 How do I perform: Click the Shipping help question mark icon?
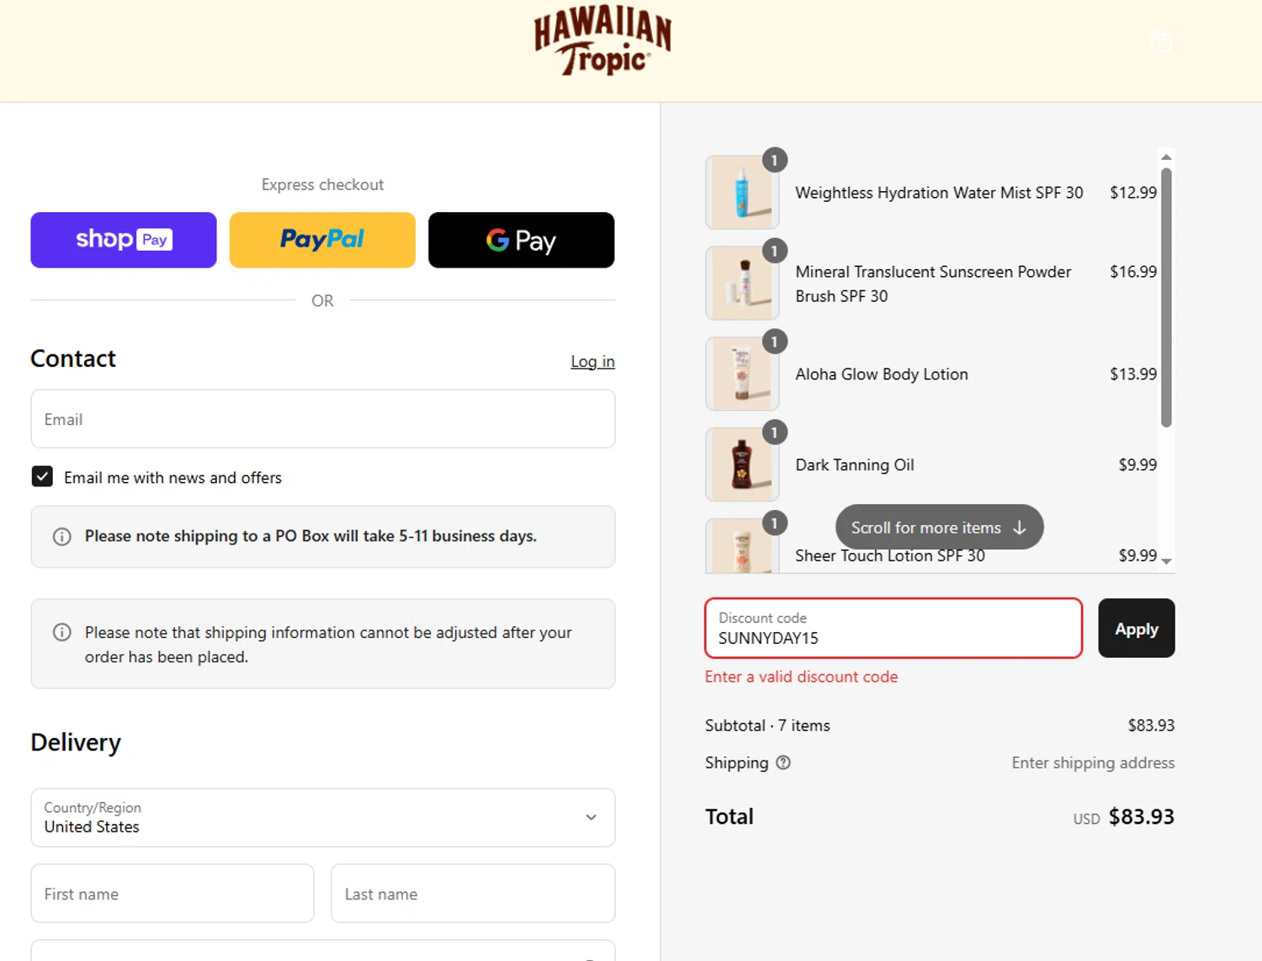(x=783, y=762)
